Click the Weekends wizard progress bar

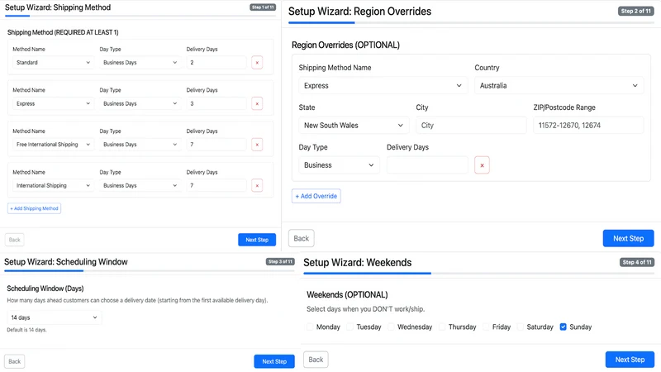pyautogui.click(x=478, y=274)
